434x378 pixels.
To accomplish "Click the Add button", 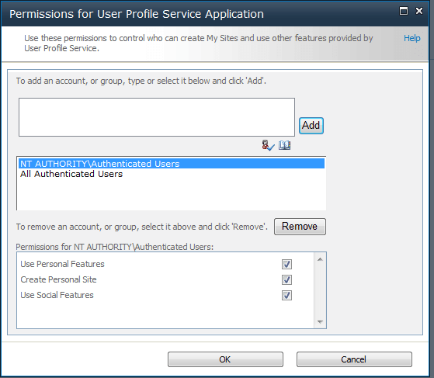I will 311,126.
